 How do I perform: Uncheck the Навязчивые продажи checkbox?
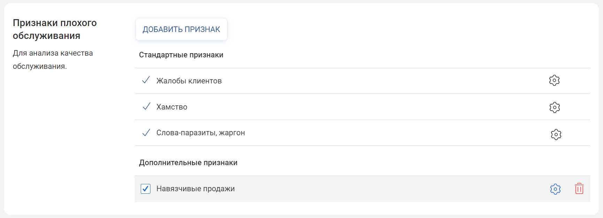(146, 189)
